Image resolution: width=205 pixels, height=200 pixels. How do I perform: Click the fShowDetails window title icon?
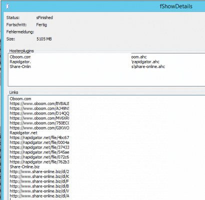point(7,6)
